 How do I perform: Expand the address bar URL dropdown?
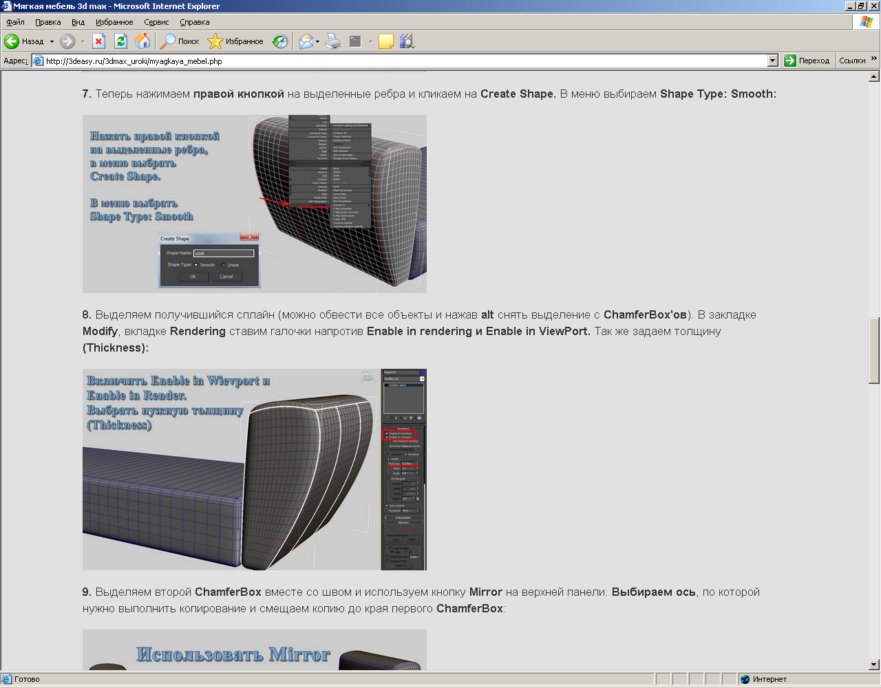tap(772, 61)
